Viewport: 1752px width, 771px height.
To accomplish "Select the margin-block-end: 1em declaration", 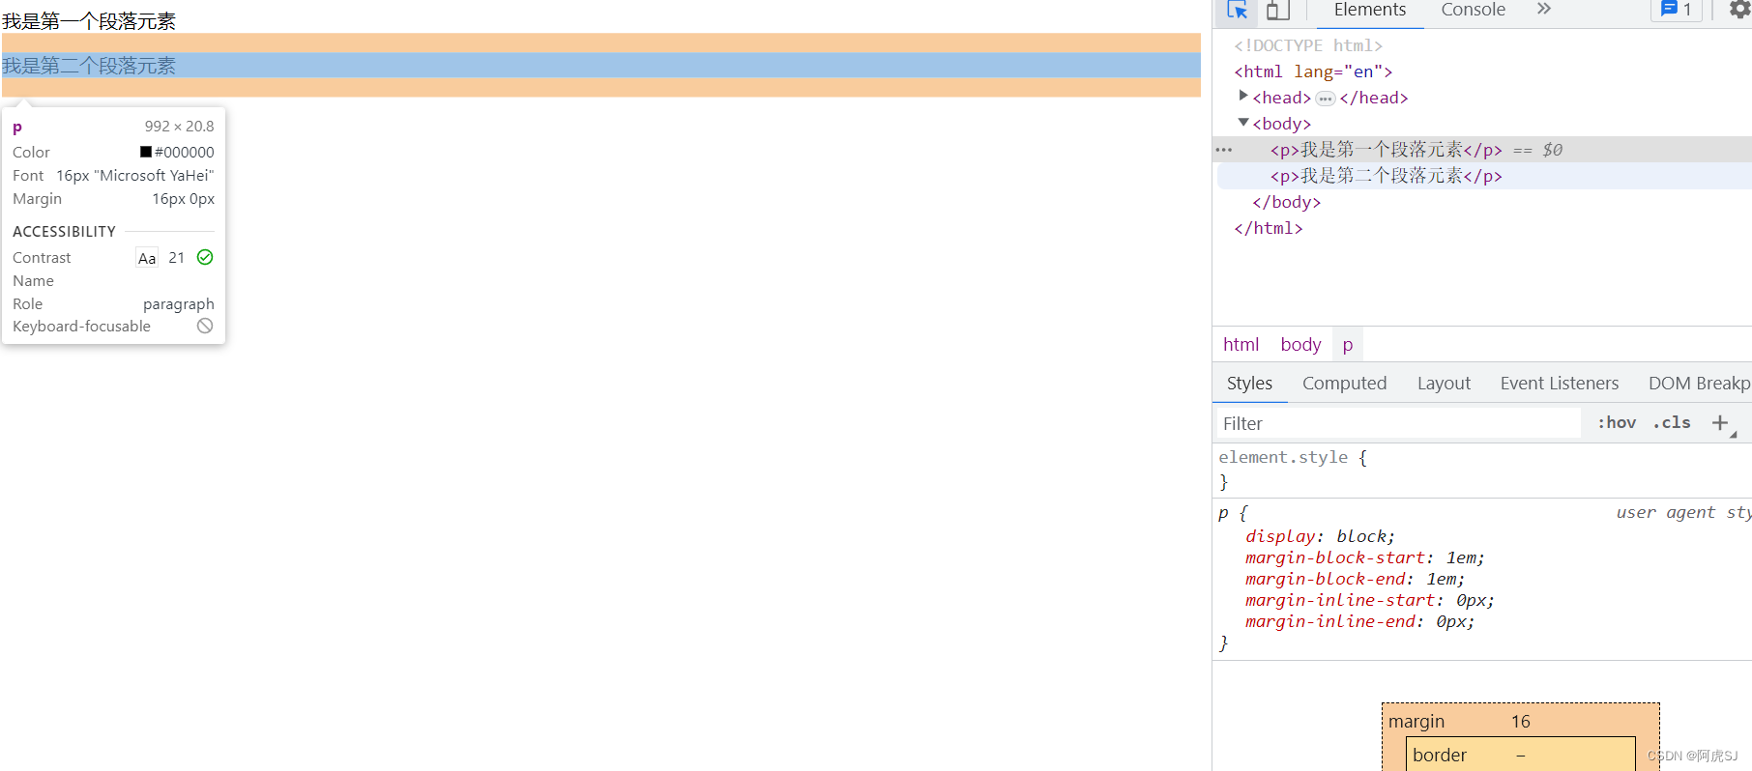I will [x=1355, y=579].
